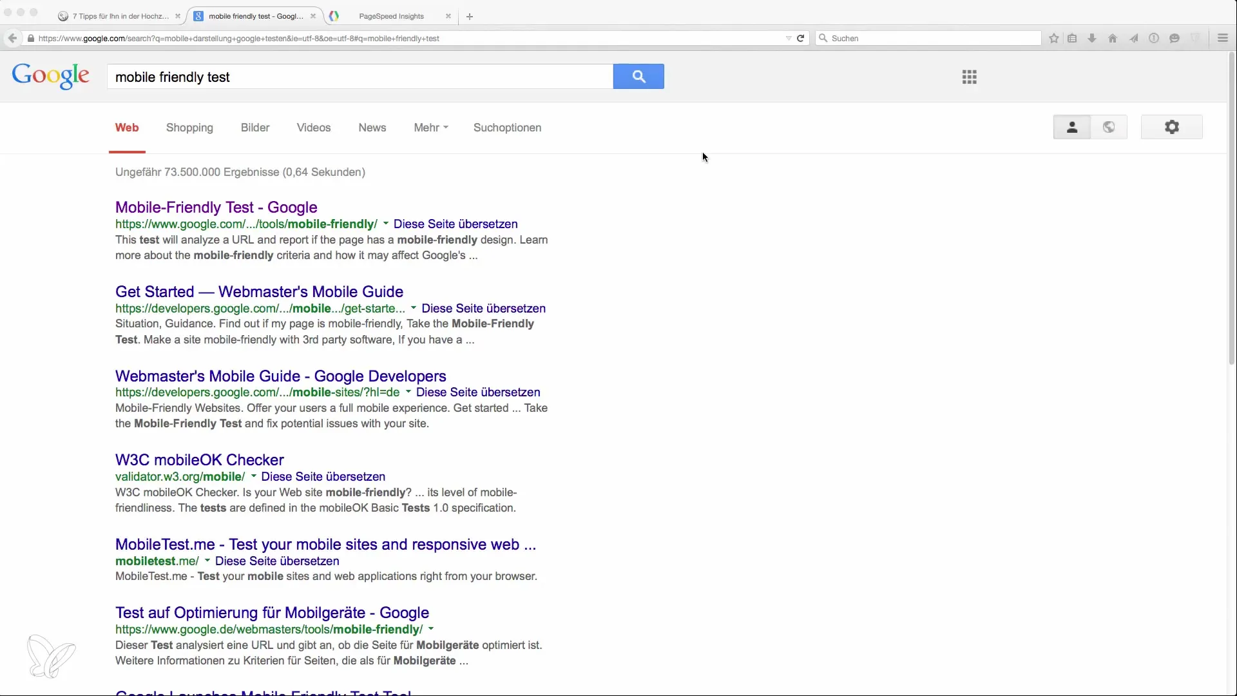This screenshot has height=696, width=1237.
Task: Go back with the browser back arrow
Action: tap(12, 39)
